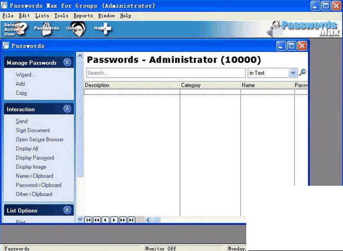Viewport: 343px width, 251px height.
Task: Collapse the Interaction panel
Action: (x=67, y=109)
